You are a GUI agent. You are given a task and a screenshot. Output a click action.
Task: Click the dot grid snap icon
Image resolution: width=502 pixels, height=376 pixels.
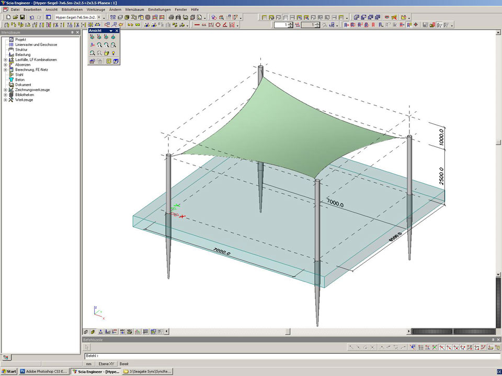point(421,347)
